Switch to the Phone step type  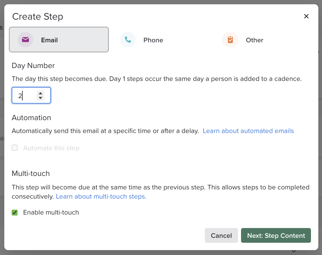point(153,40)
